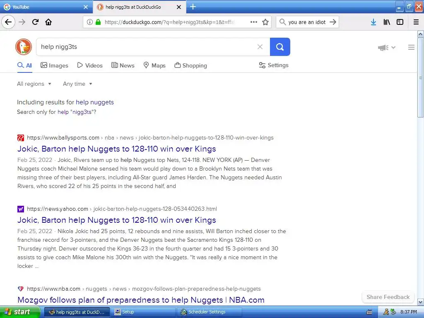Click the blue search magnifier button

point(280,47)
